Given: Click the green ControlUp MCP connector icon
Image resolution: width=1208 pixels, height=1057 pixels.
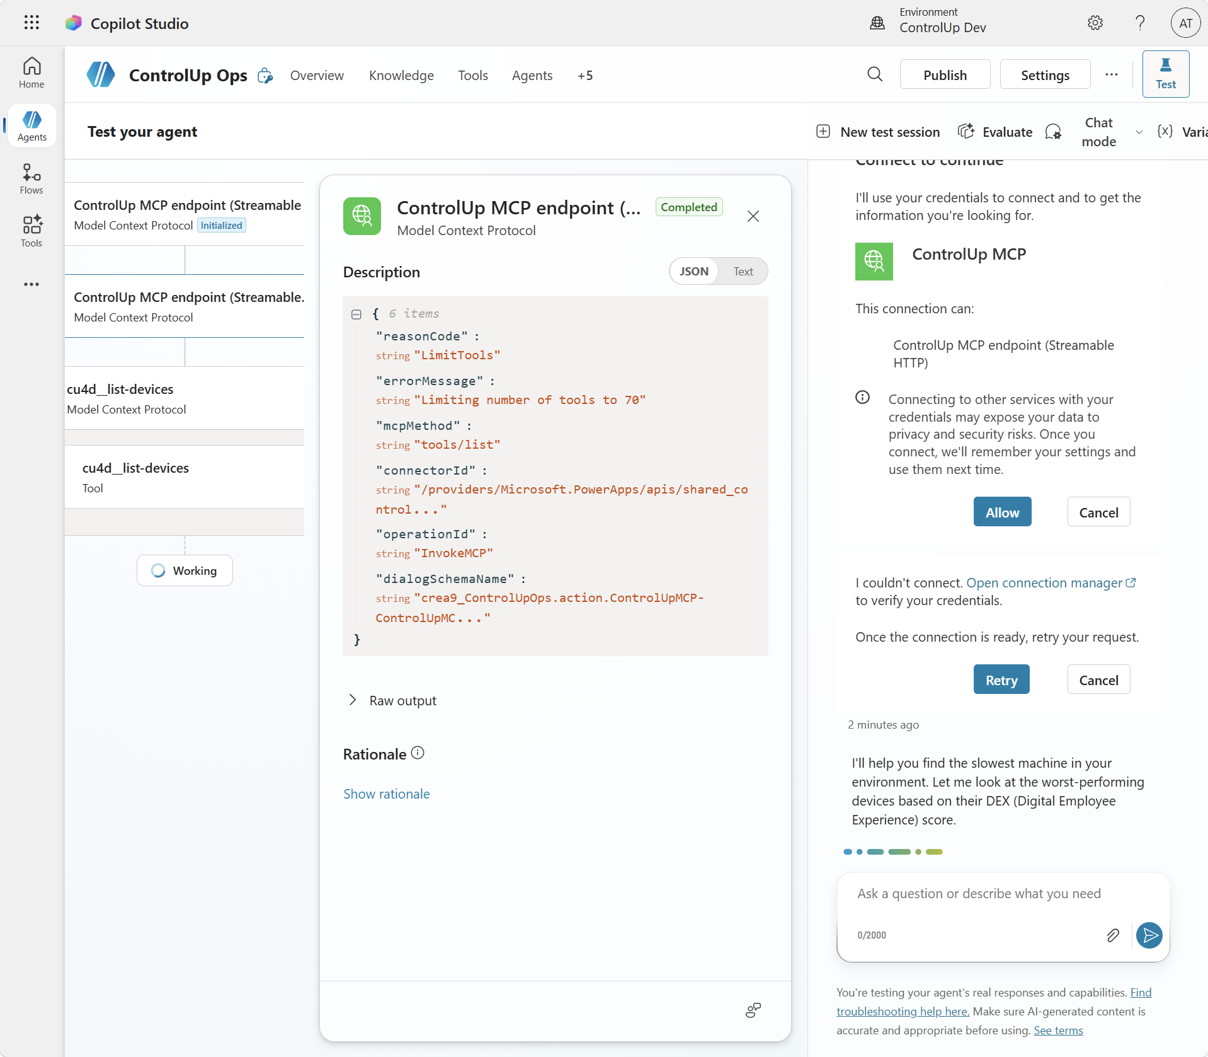Looking at the screenshot, I should 874,261.
